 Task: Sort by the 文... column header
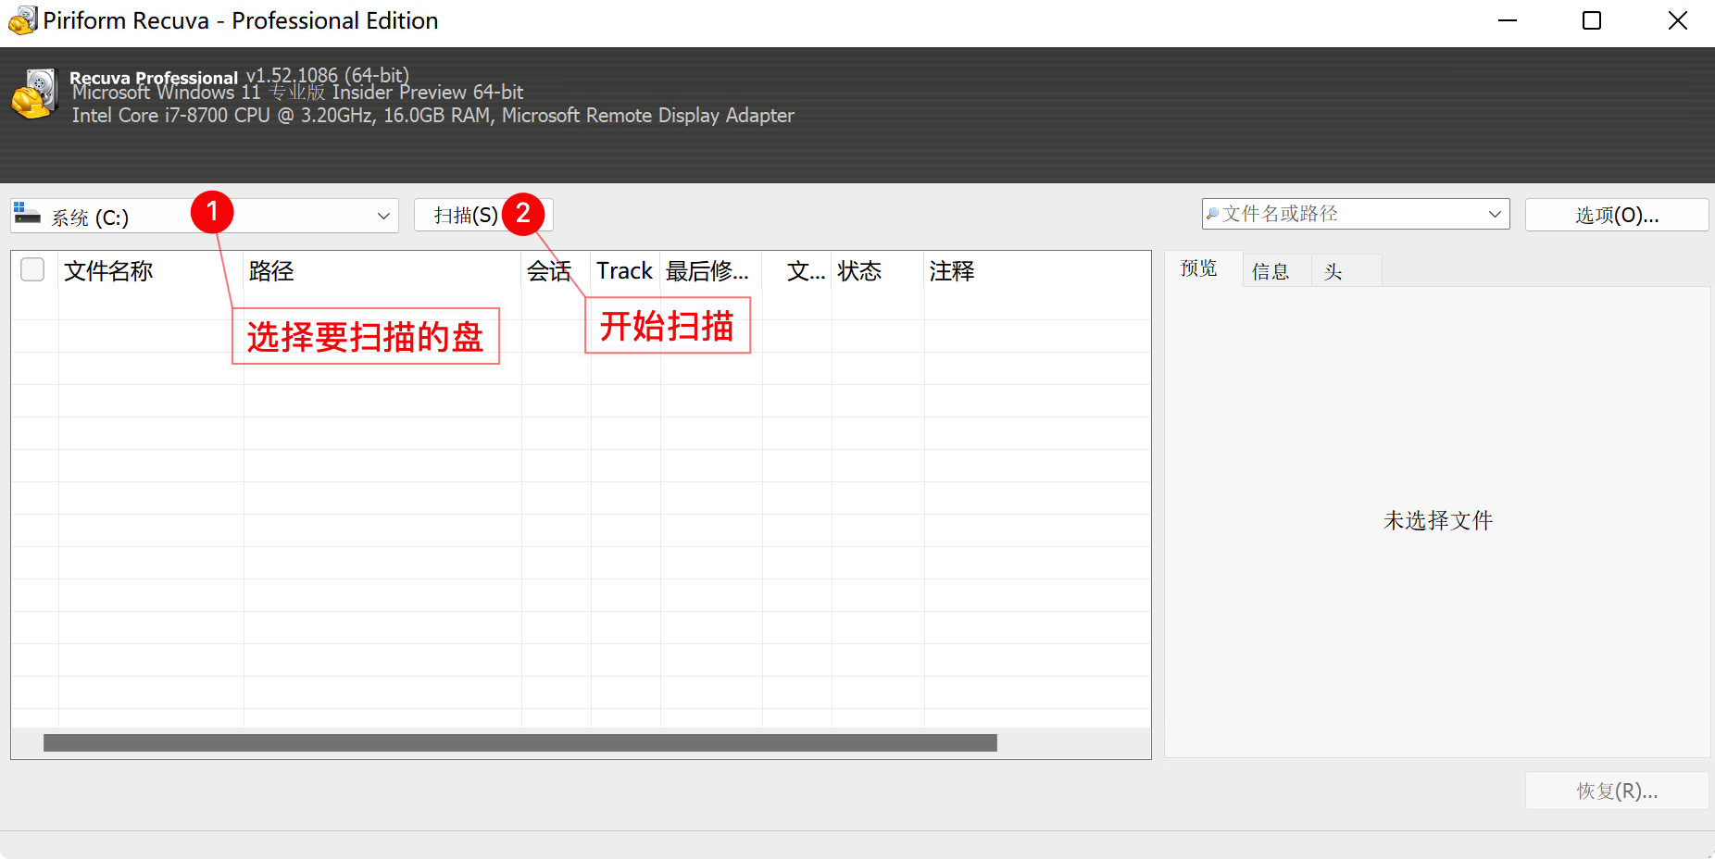796,270
